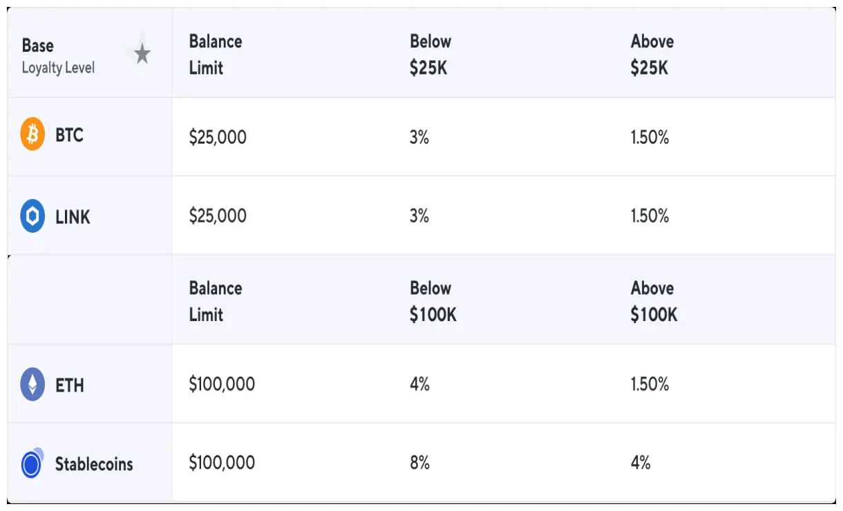843x511 pixels.
Task: Select the LINK row label
Action: tap(73, 217)
